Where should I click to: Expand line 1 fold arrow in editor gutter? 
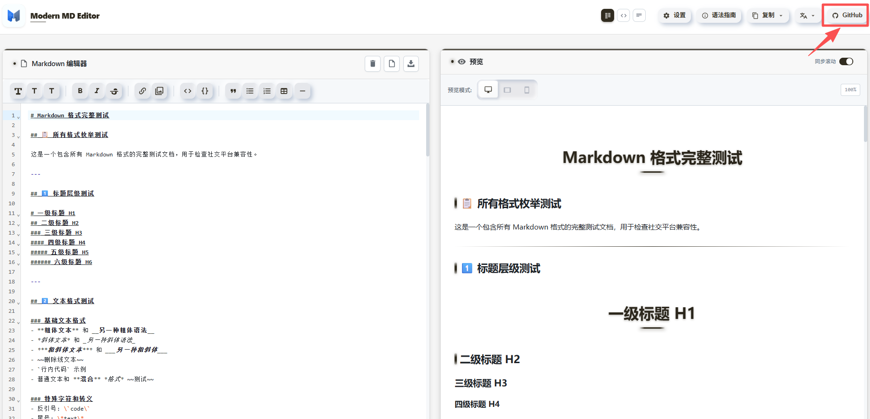click(17, 116)
